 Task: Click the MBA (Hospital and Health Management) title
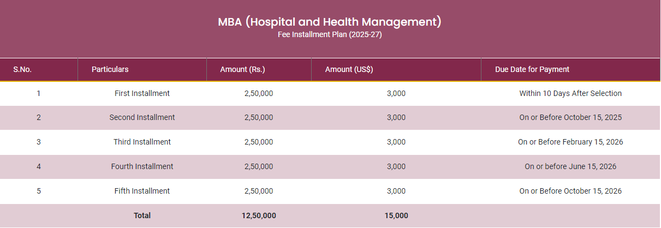tap(330, 22)
